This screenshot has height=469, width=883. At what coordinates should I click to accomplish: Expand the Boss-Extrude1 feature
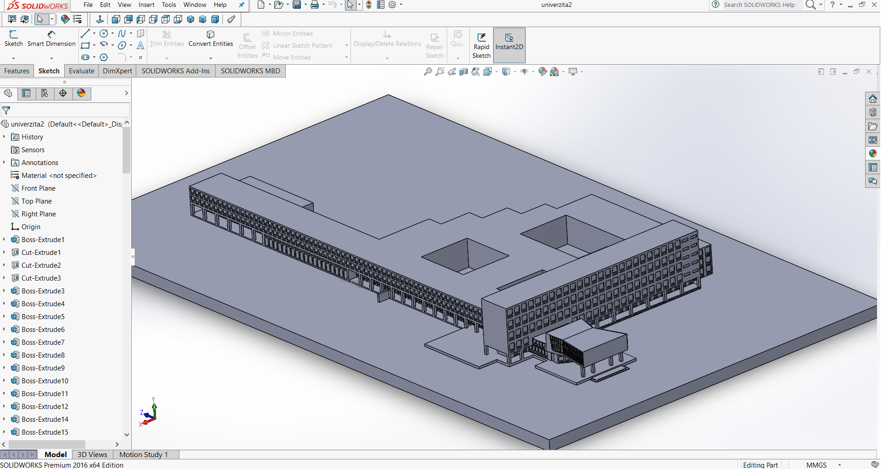pos(4,239)
